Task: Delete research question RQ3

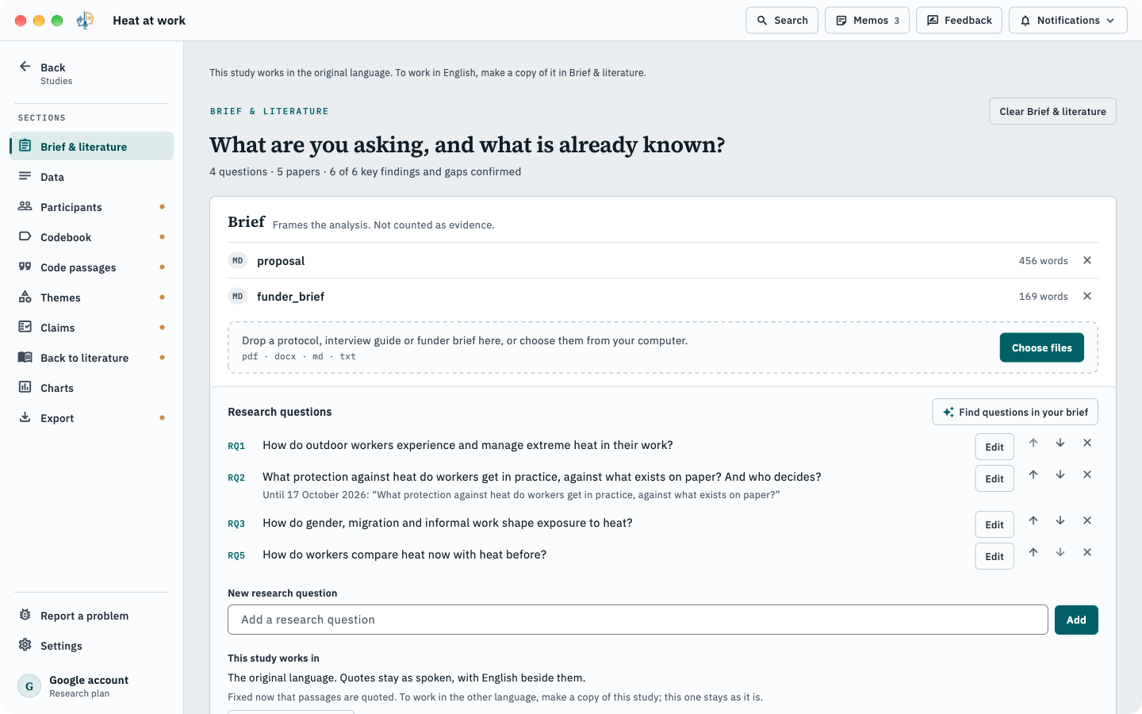Action: pyautogui.click(x=1087, y=520)
